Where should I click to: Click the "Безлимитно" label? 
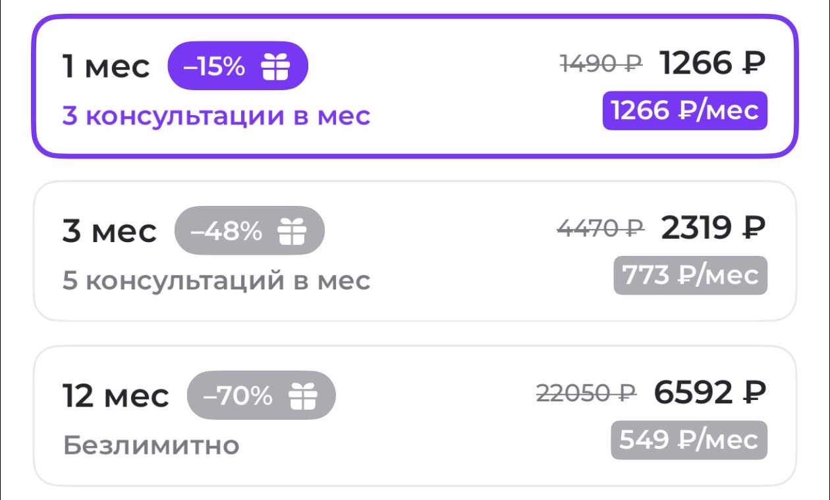pos(151,445)
